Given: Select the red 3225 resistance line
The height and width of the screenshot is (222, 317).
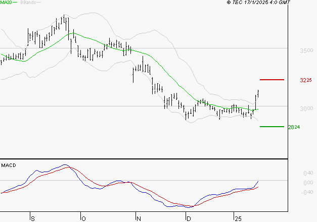Looking at the screenshot, I should tap(272, 80).
